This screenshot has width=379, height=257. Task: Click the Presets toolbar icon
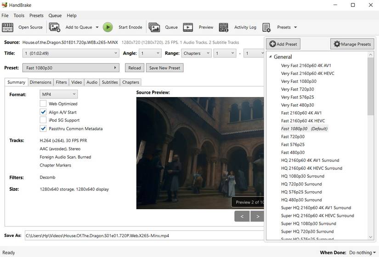point(266,28)
